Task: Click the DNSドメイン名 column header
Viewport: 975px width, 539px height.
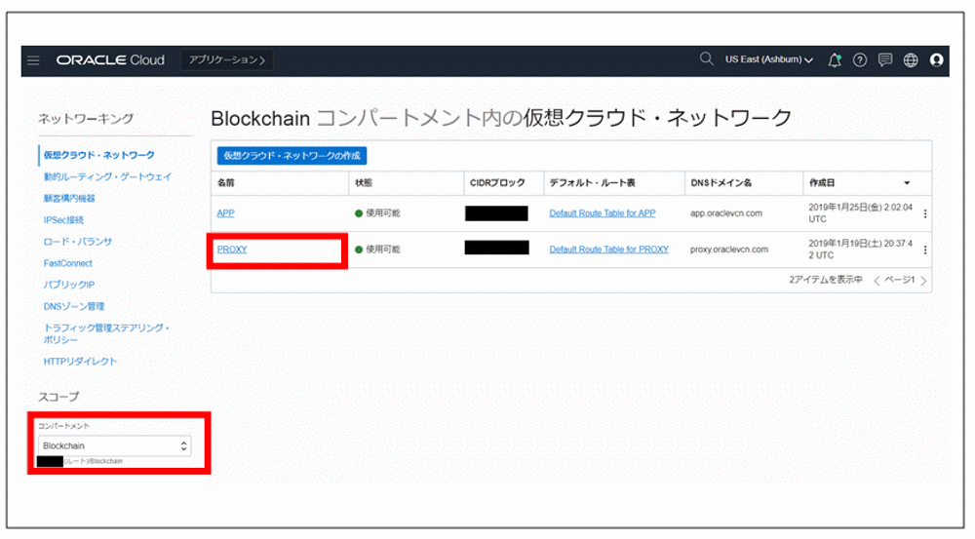Action: click(721, 183)
